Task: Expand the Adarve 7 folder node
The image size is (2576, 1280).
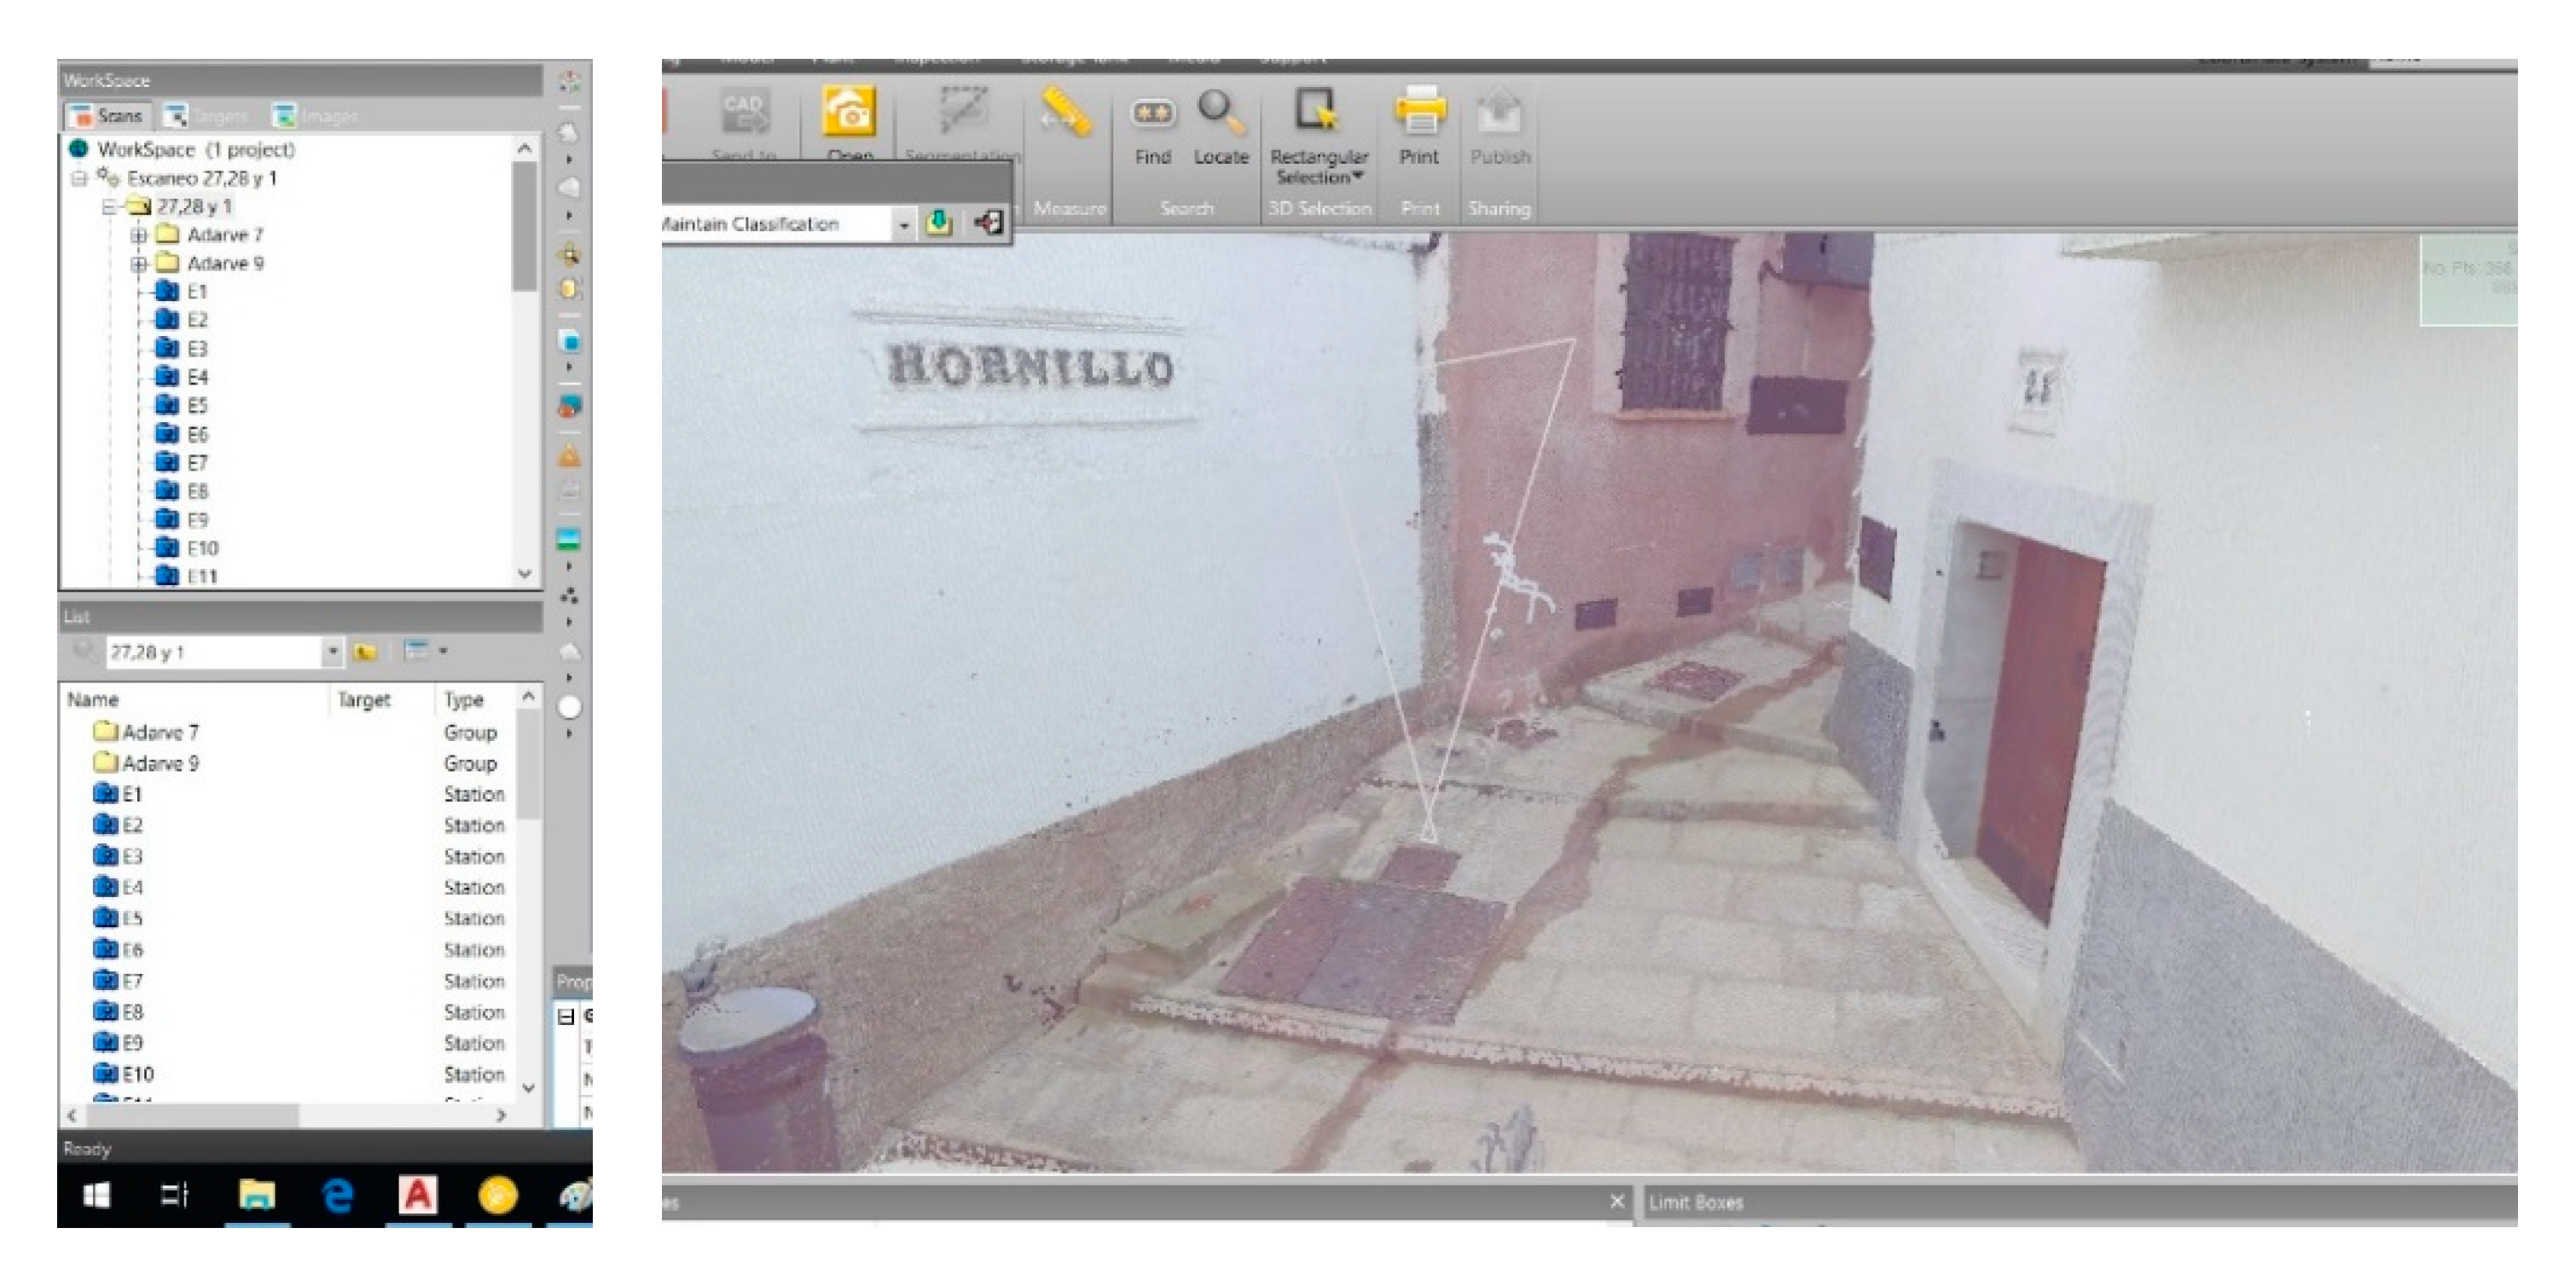Action: pyautogui.click(x=139, y=236)
